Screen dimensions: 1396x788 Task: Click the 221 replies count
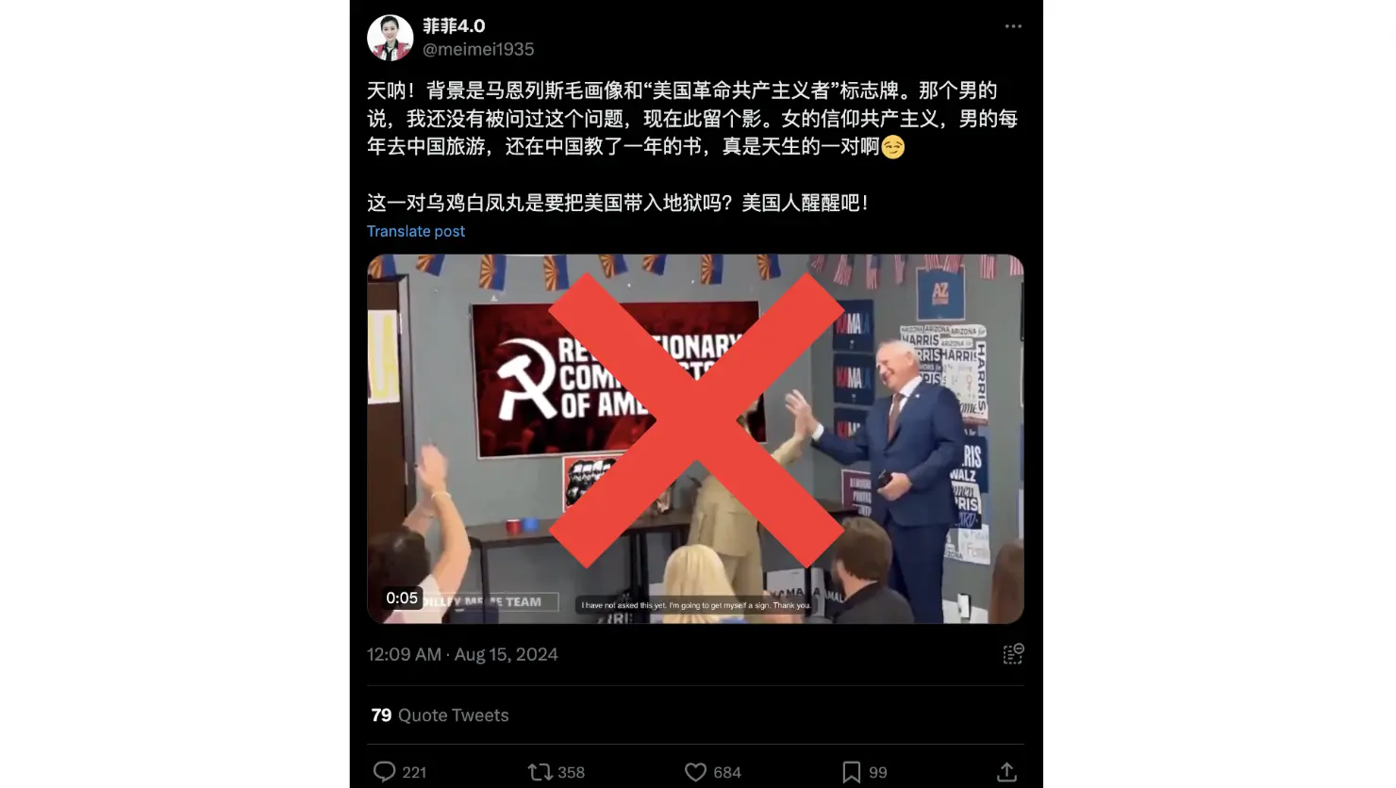[x=414, y=773]
